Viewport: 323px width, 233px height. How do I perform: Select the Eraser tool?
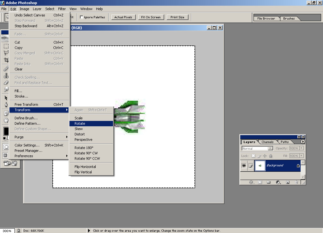coord(6,83)
